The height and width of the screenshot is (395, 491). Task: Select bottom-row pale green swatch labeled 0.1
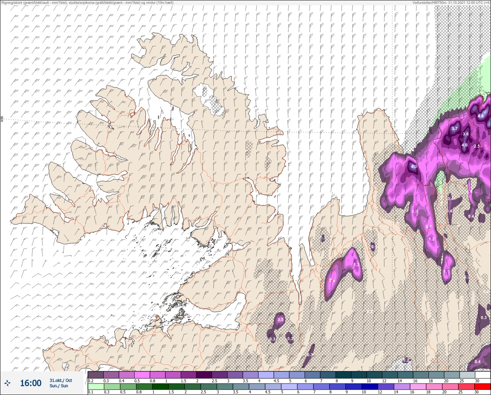pos(96,387)
